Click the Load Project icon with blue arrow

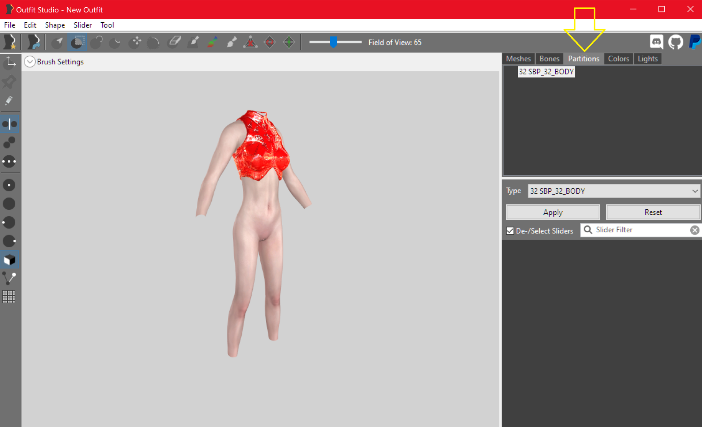coord(34,42)
